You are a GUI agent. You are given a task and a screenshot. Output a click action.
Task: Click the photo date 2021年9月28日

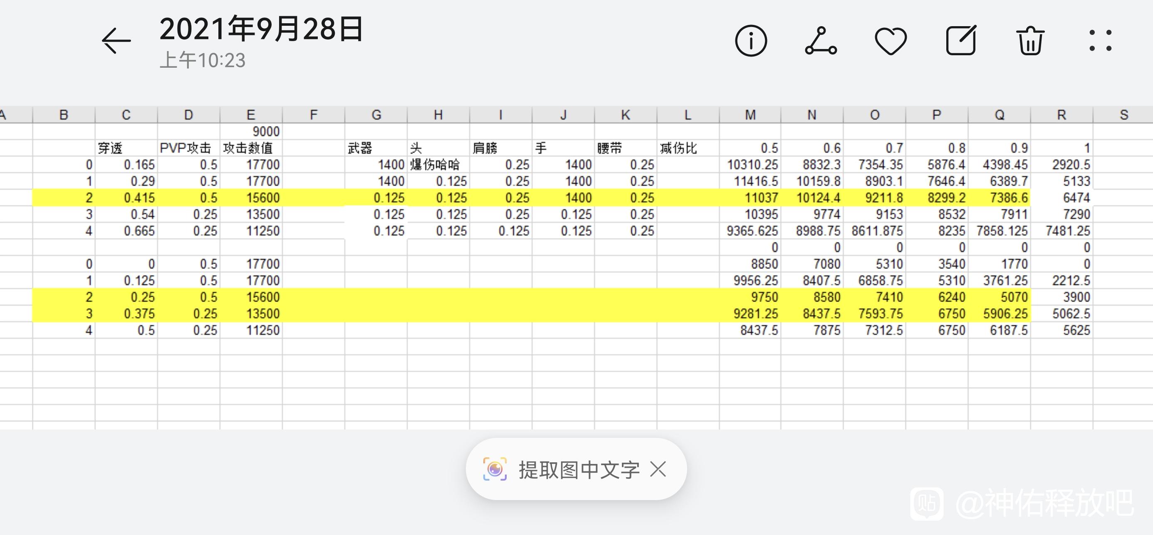tap(261, 29)
